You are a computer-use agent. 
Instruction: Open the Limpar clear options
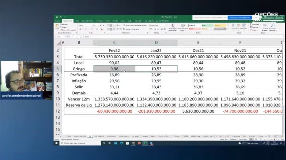(x=254, y=30)
